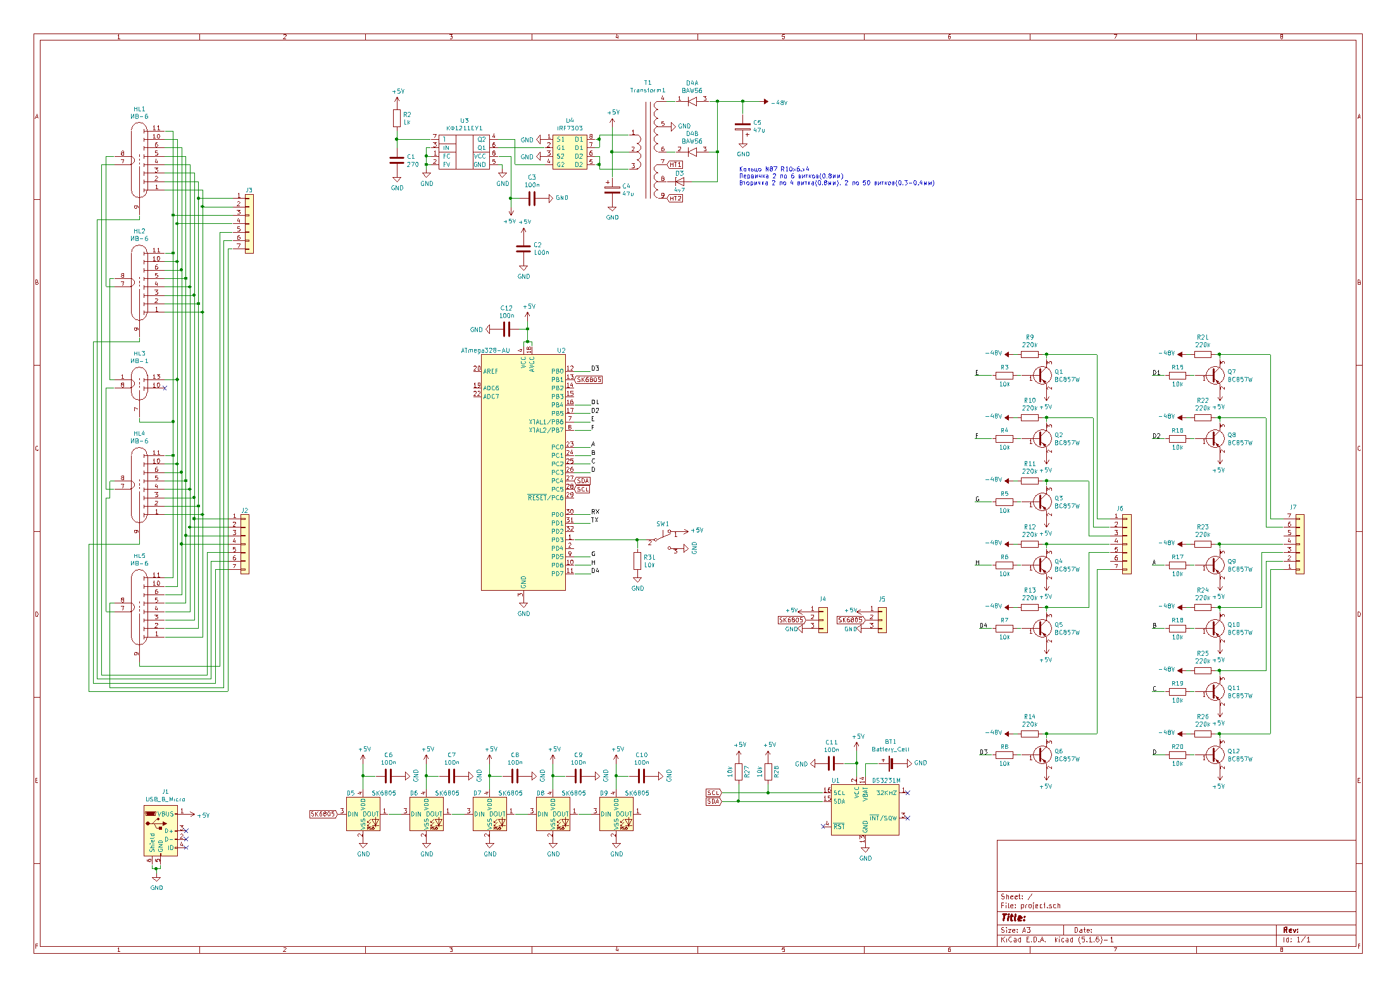1395x986 pixels.
Task: Select the HL3 ИВ-1 tube symbol
Action: pyautogui.click(x=139, y=383)
